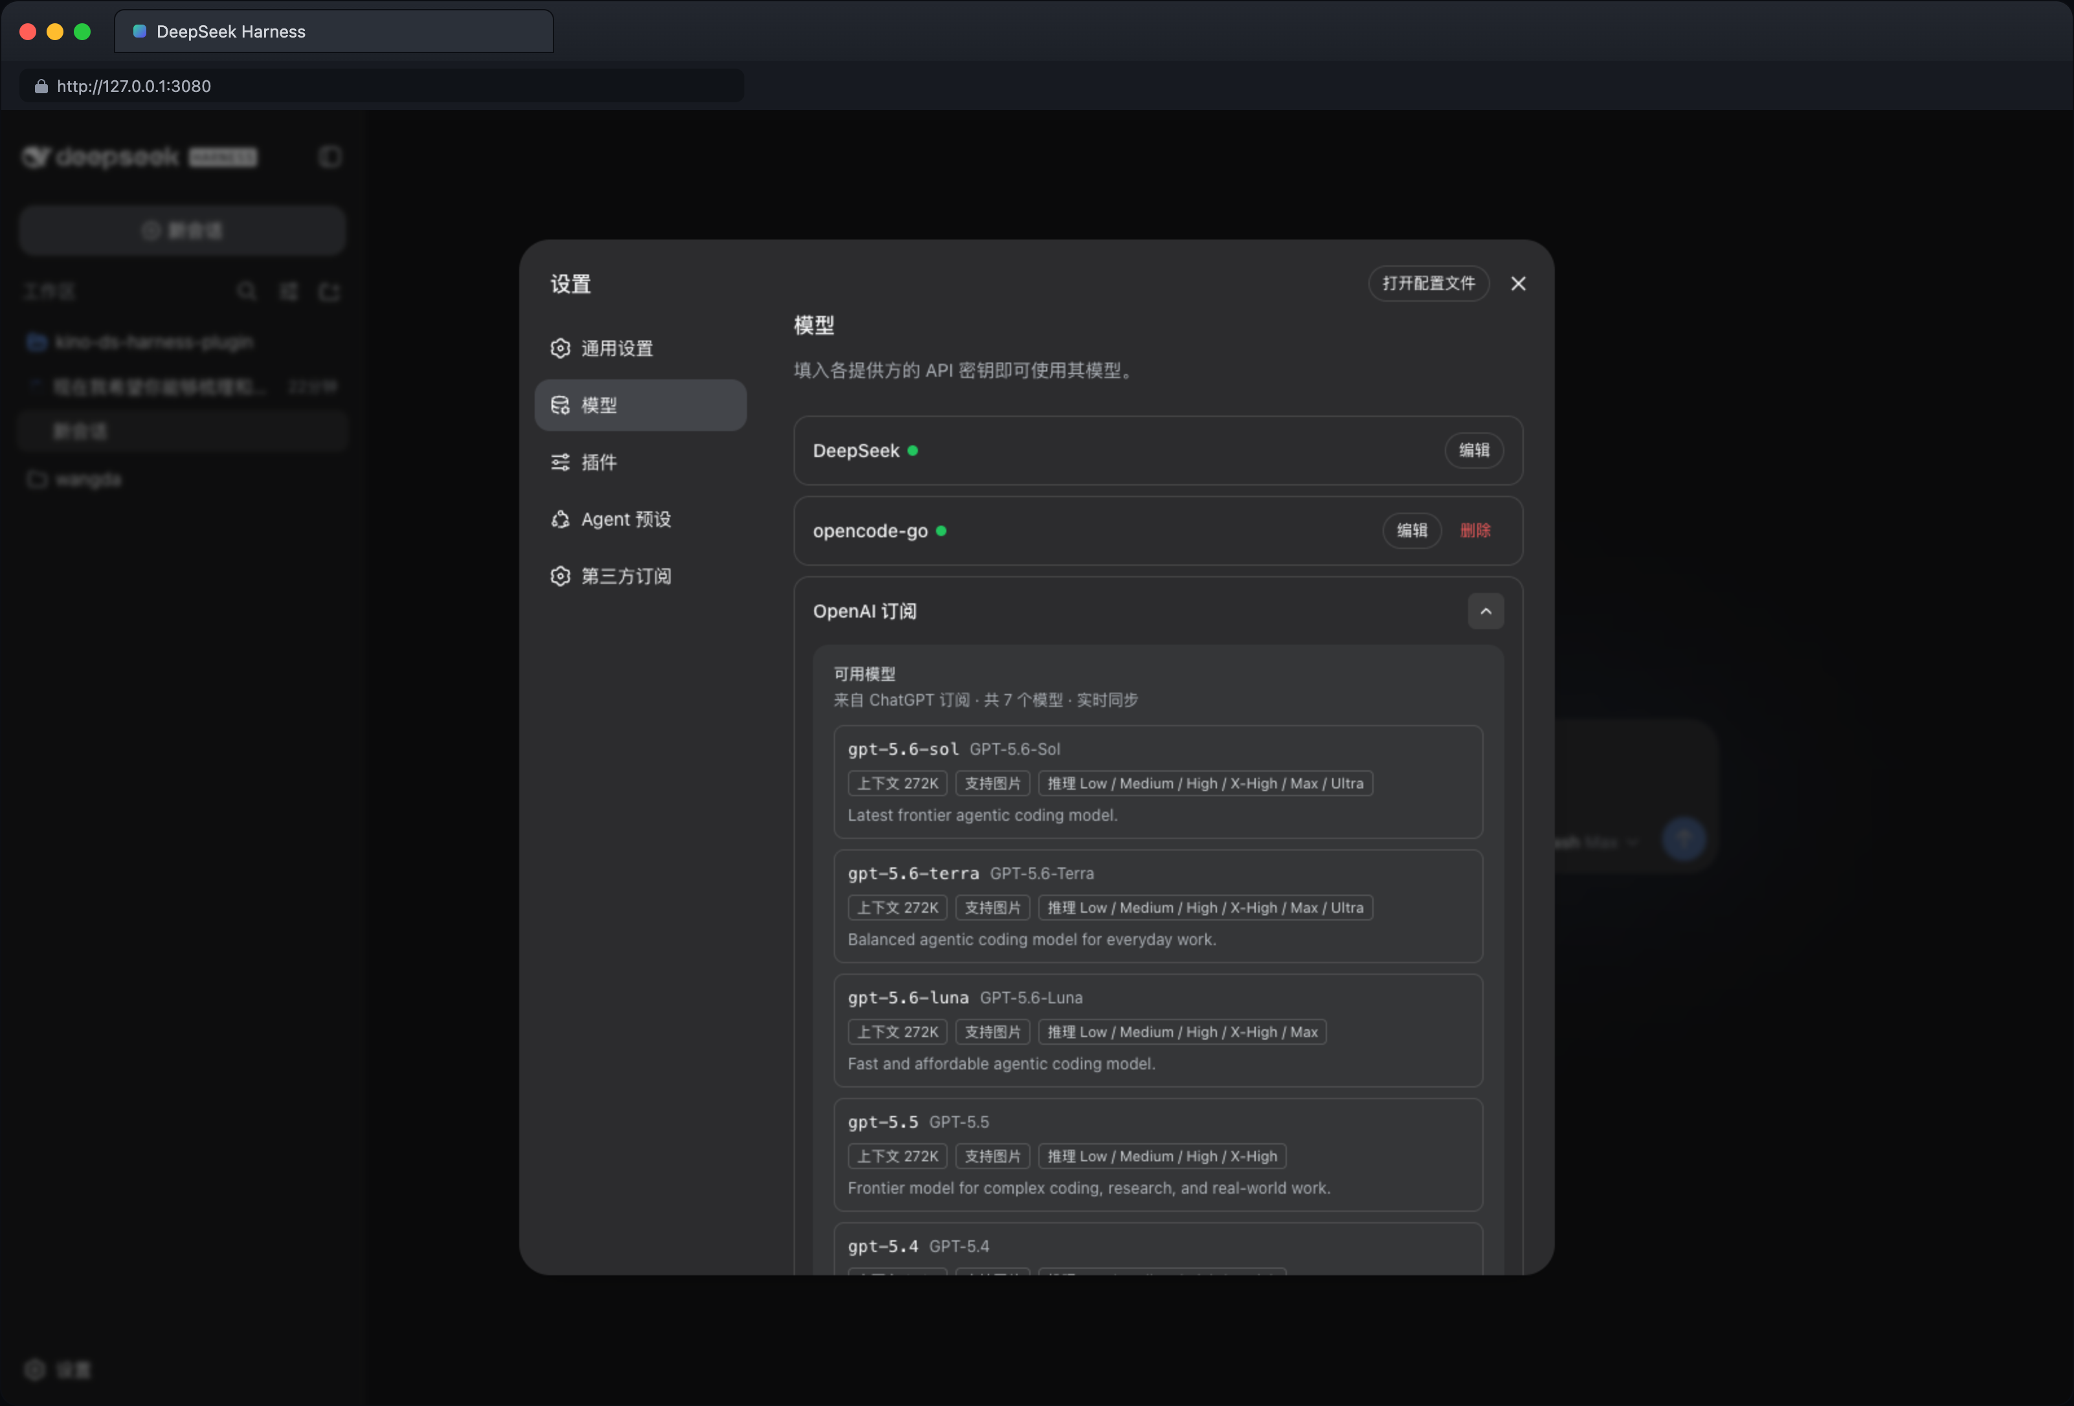
Task: Click the 支持图片 tag on gpt-5.6-terra
Action: tap(993, 908)
